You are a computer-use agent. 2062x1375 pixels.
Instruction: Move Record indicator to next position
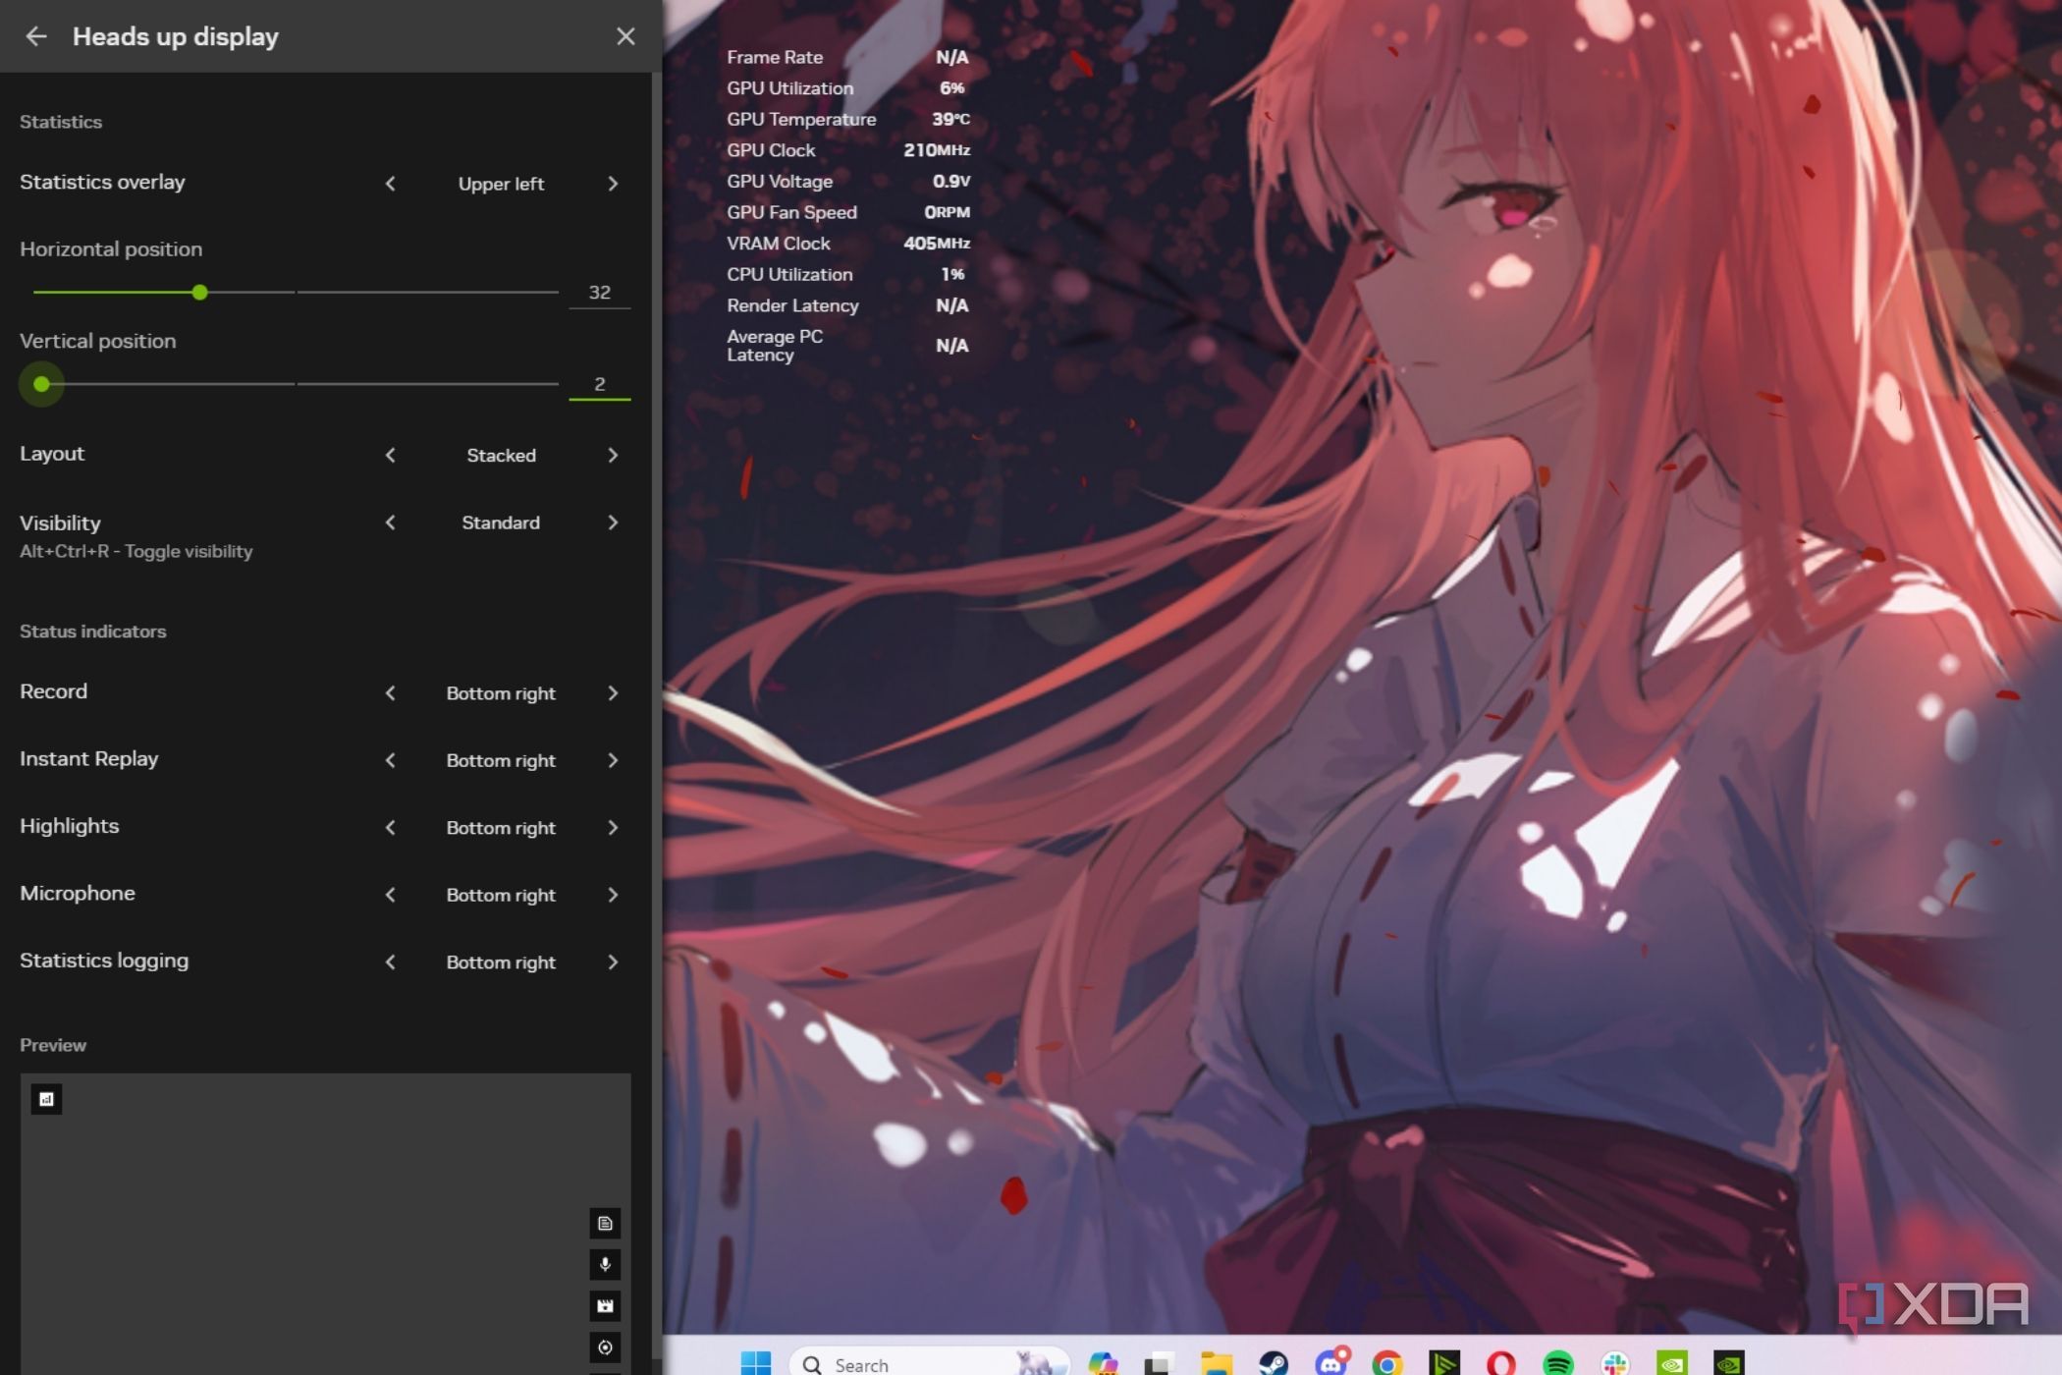pyautogui.click(x=613, y=693)
